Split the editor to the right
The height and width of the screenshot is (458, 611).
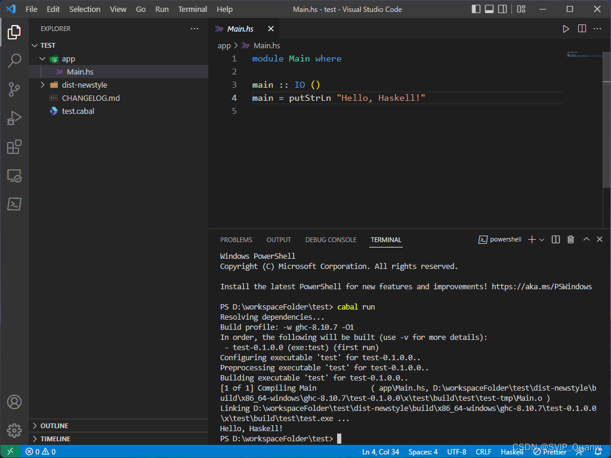click(582, 28)
